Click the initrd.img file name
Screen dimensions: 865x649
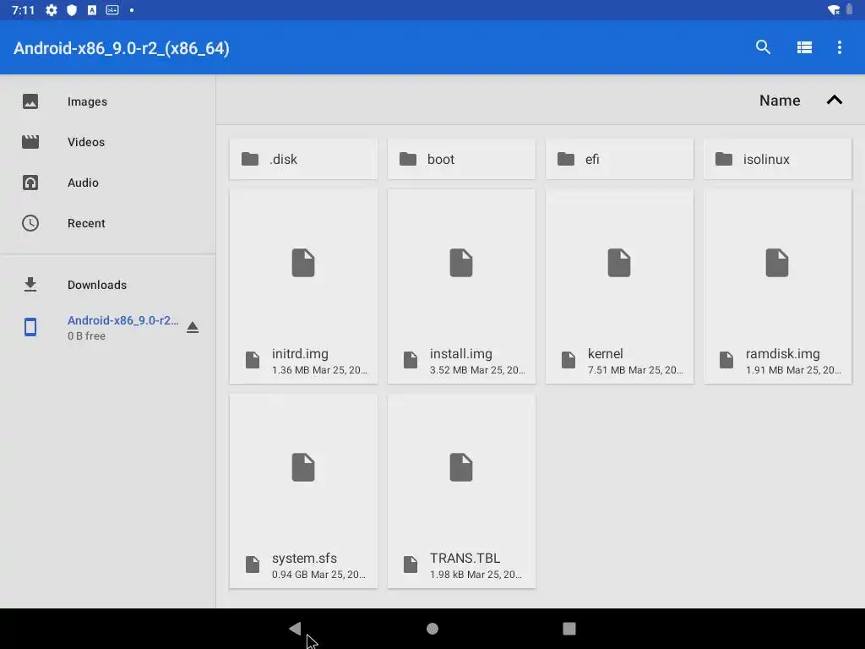(300, 354)
